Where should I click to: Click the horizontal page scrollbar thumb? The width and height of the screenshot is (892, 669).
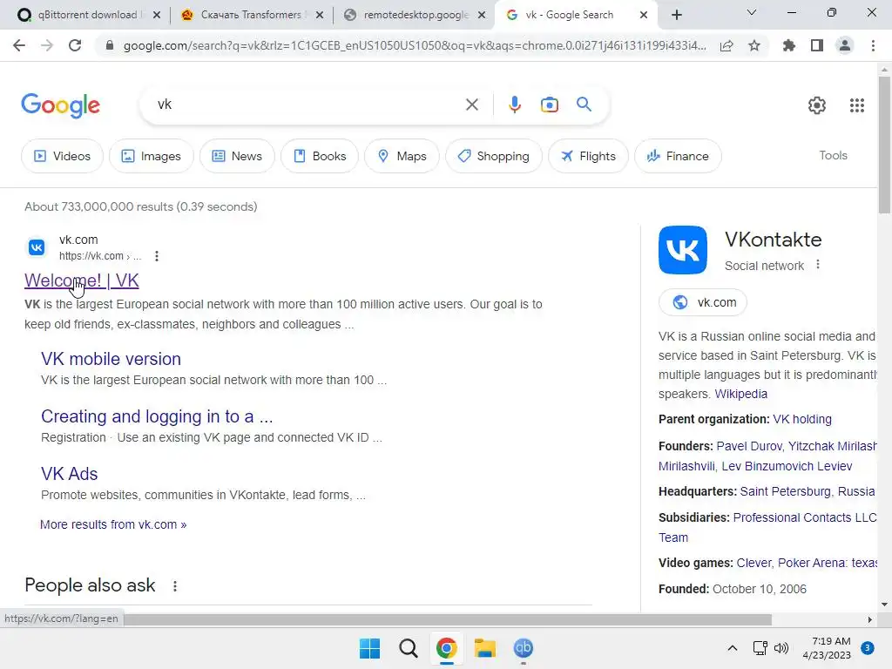448,619
